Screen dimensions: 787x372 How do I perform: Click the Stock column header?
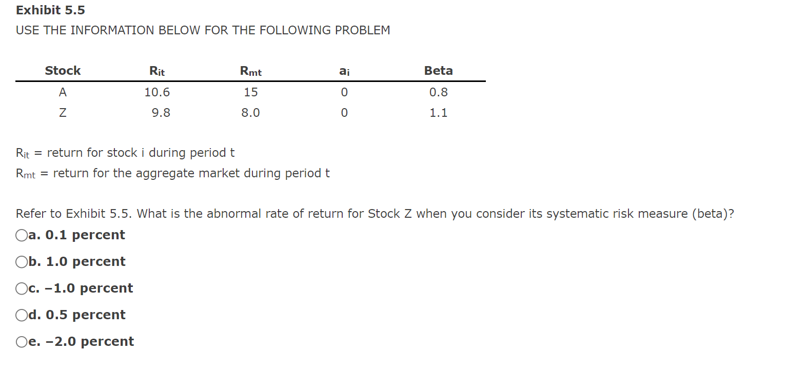pos(62,70)
